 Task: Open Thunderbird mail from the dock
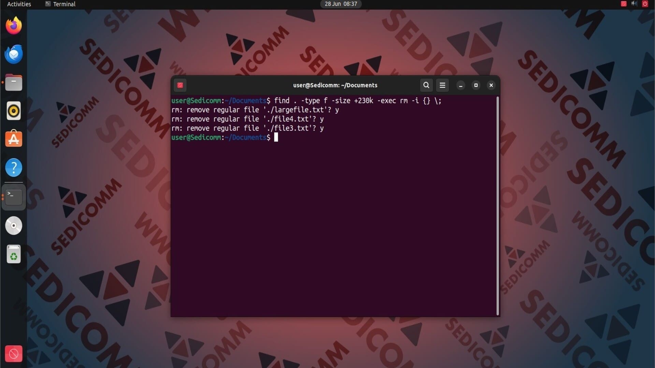coord(14,54)
